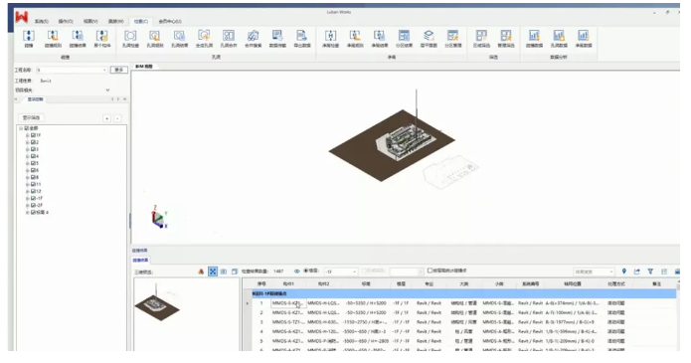Click the results table vertical scrollbar

678,315
